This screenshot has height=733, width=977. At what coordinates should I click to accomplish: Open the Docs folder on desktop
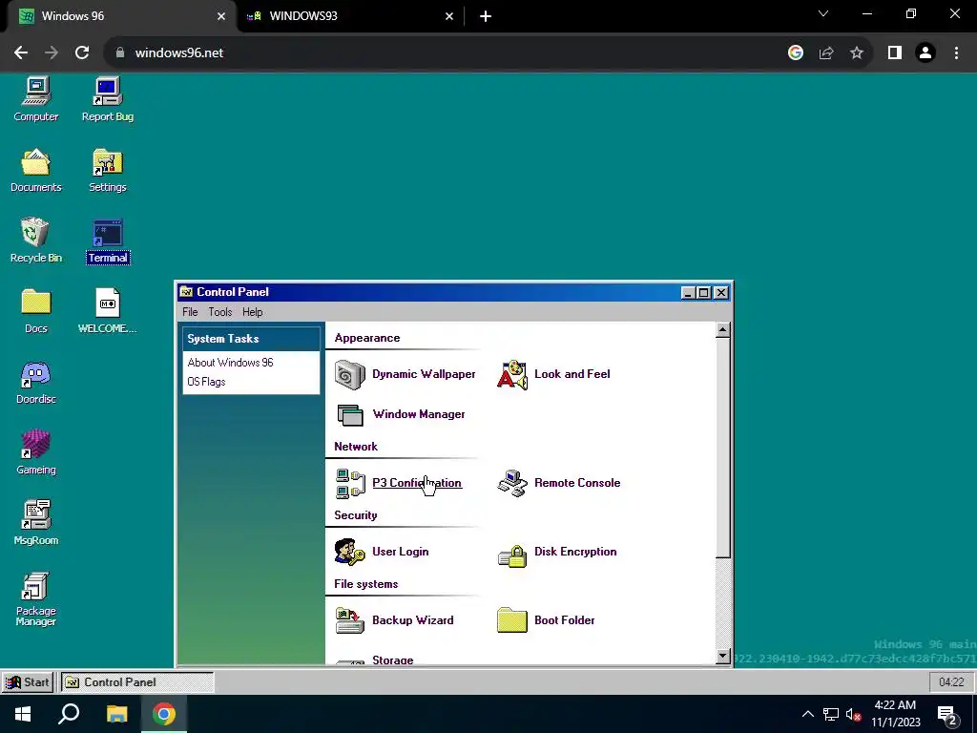coord(35,311)
